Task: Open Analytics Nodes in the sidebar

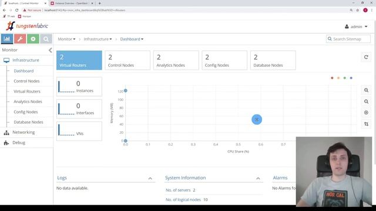Action: pyautogui.click(x=28, y=101)
